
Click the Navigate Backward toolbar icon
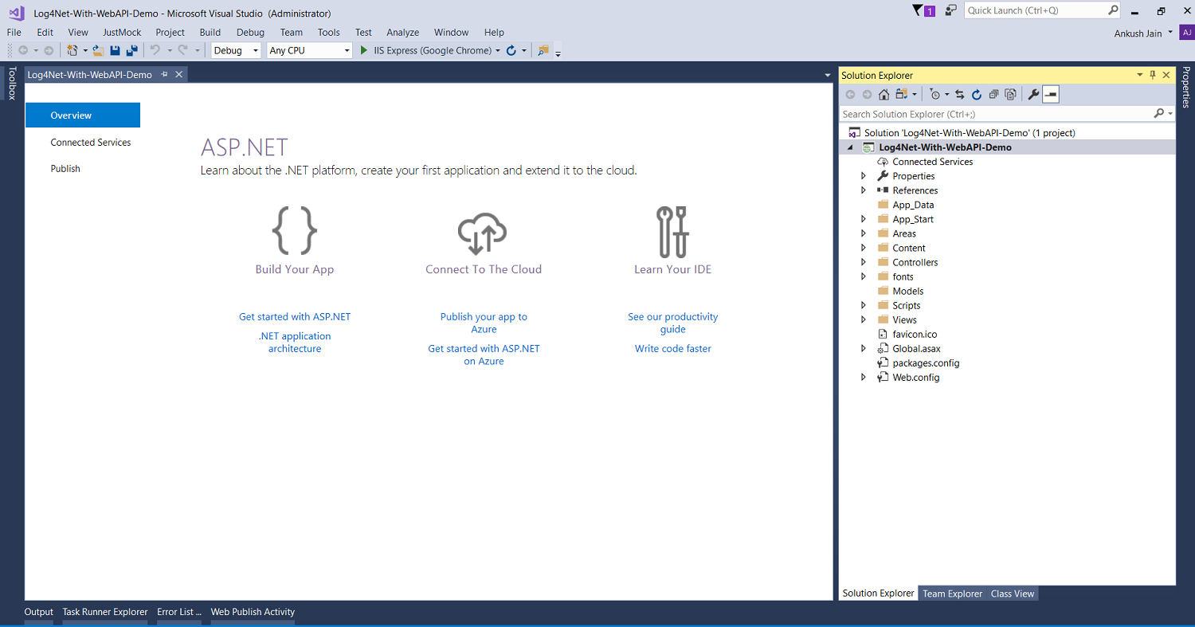pyautogui.click(x=23, y=50)
